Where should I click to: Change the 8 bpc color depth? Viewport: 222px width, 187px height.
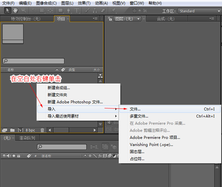click(30, 130)
